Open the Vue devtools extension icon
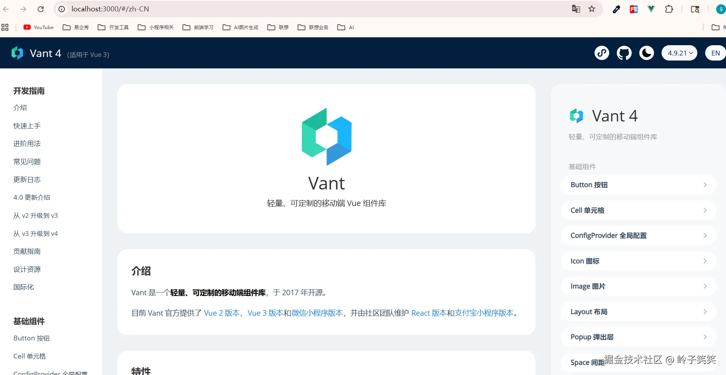This screenshot has height=375, width=726. pos(651,9)
